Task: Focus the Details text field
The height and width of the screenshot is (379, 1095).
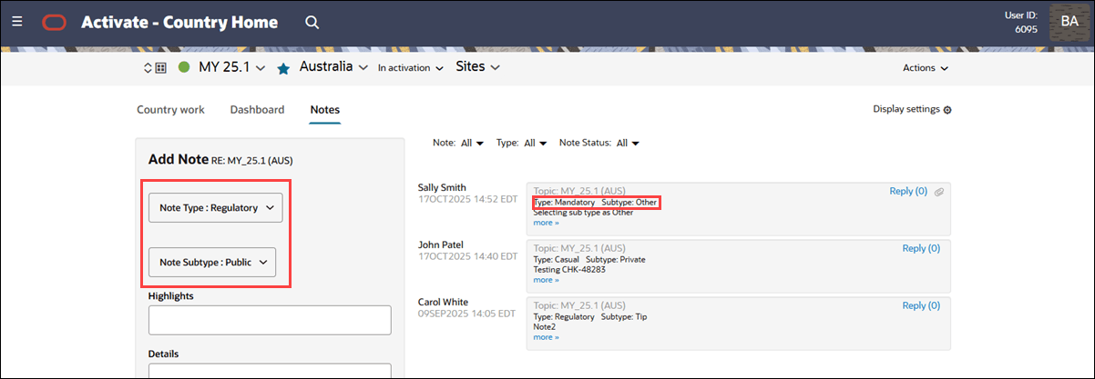Action: tap(270, 371)
